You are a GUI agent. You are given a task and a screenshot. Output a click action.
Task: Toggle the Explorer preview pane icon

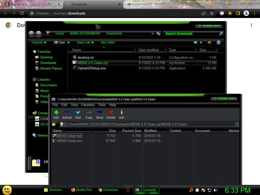[209, 42]
